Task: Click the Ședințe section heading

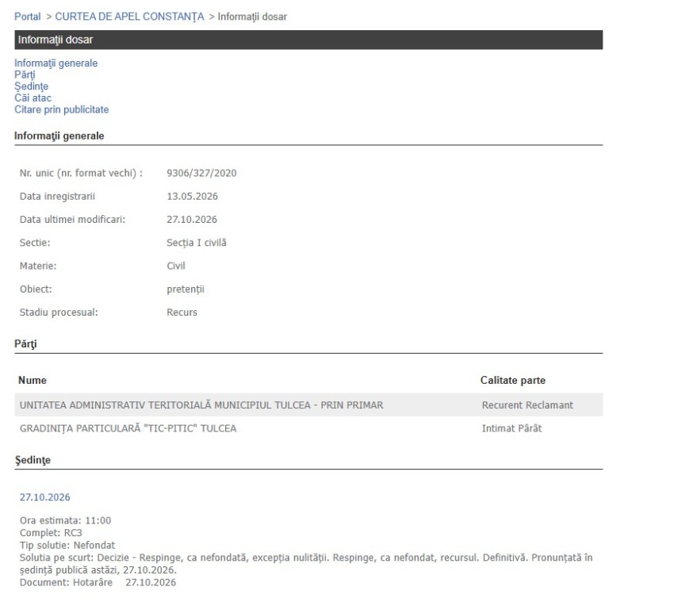Action: 33,460
